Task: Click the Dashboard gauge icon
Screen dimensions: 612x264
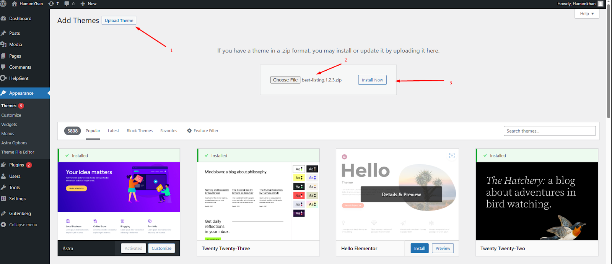Action: (3, 18)
